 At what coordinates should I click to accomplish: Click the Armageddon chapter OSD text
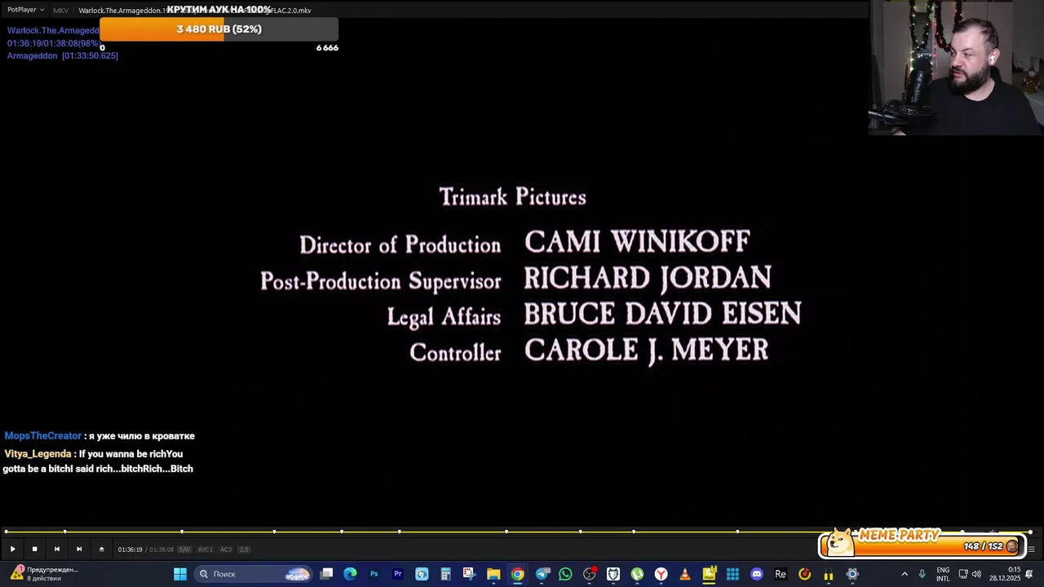point(63,55)
